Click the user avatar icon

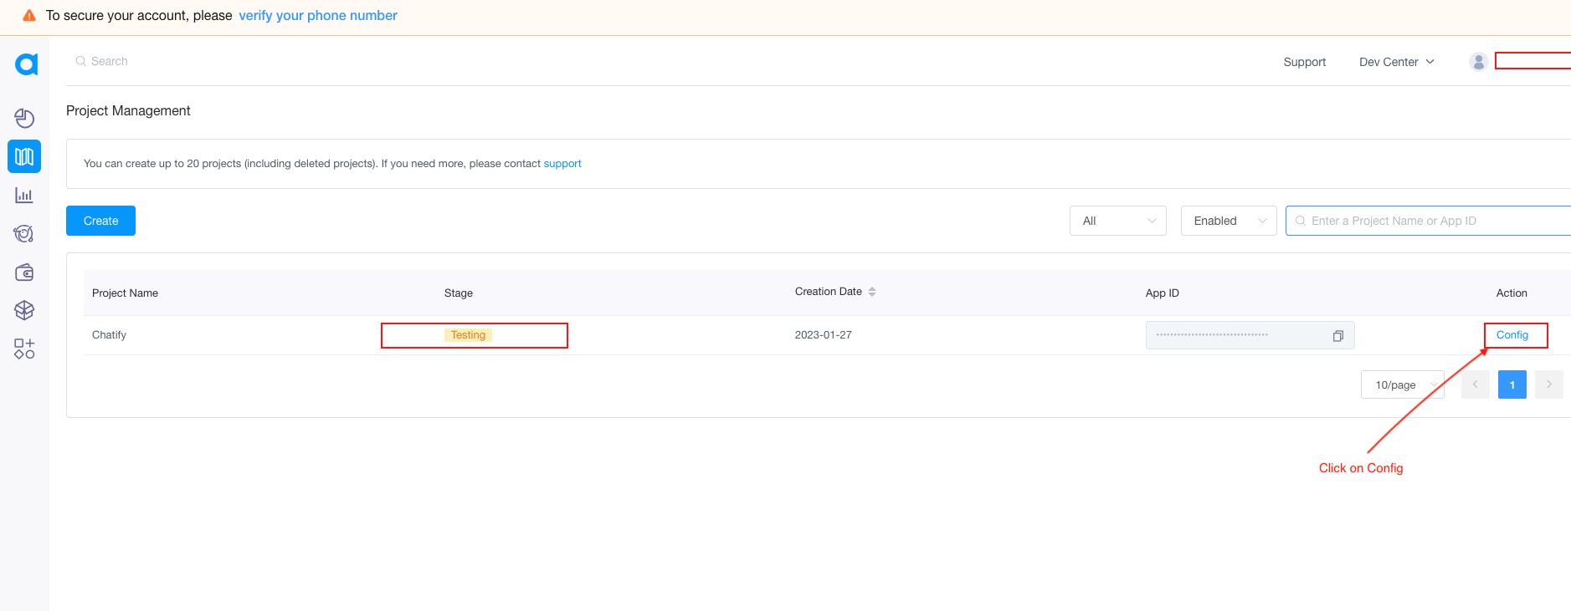click(1478, 62)
